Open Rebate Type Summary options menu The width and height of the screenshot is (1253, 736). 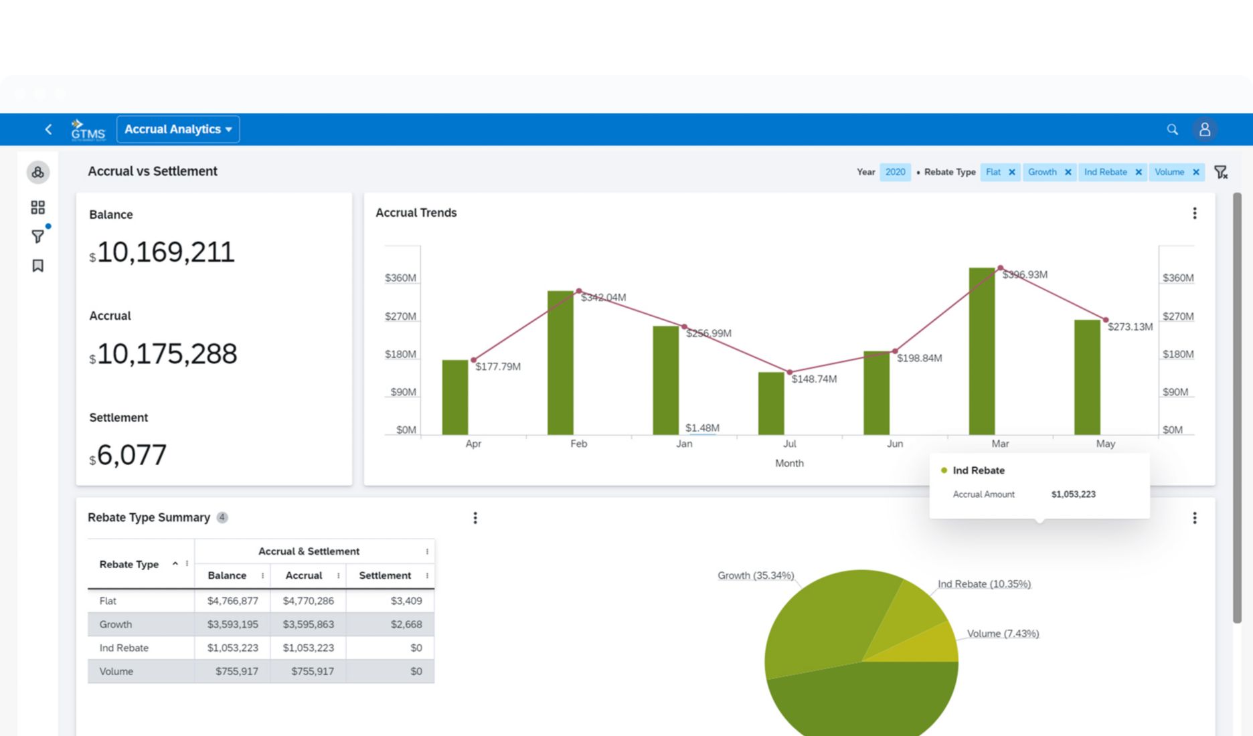[x=475, y=518]
